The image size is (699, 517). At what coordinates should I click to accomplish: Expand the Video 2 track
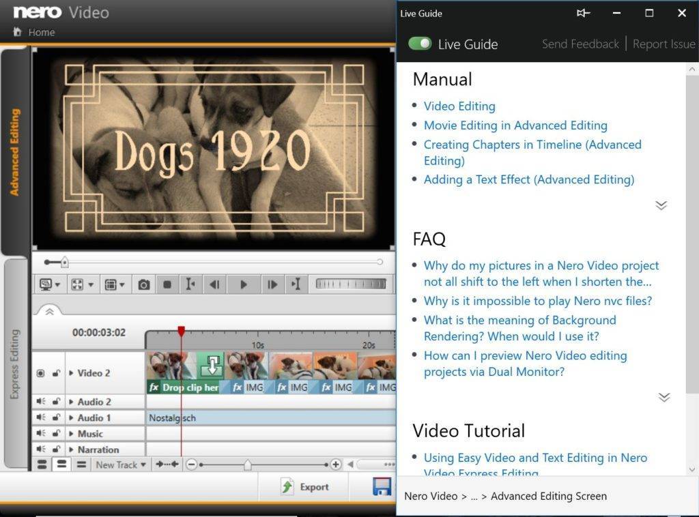click(72, 373)
